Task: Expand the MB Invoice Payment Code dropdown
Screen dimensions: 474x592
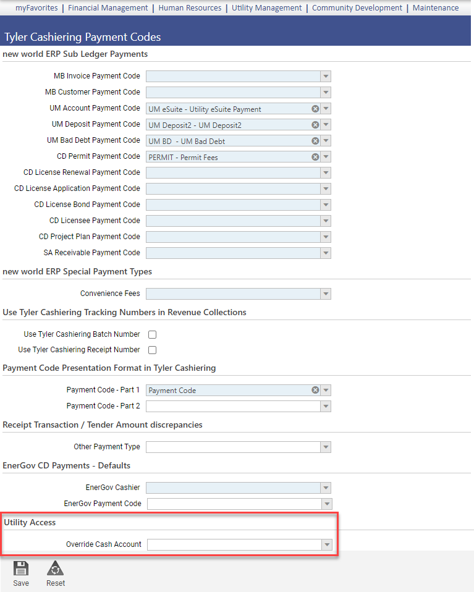Action: coord(326,76)
